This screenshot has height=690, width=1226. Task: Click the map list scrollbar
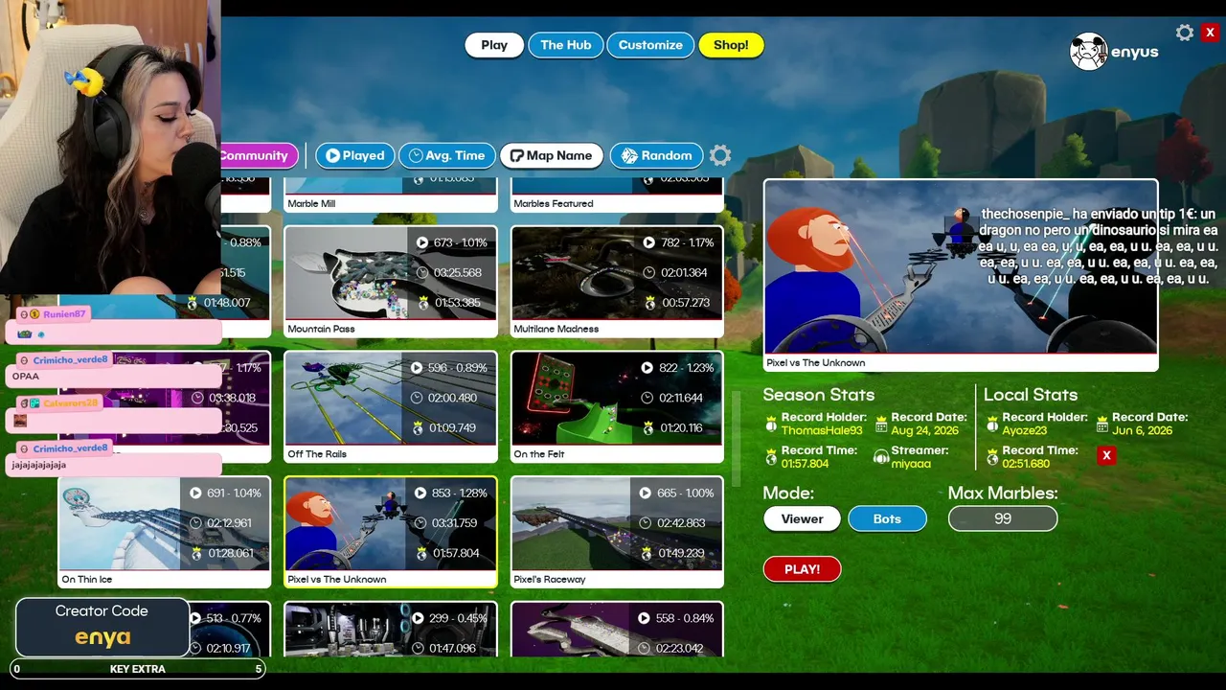click(x=736, y=440)
